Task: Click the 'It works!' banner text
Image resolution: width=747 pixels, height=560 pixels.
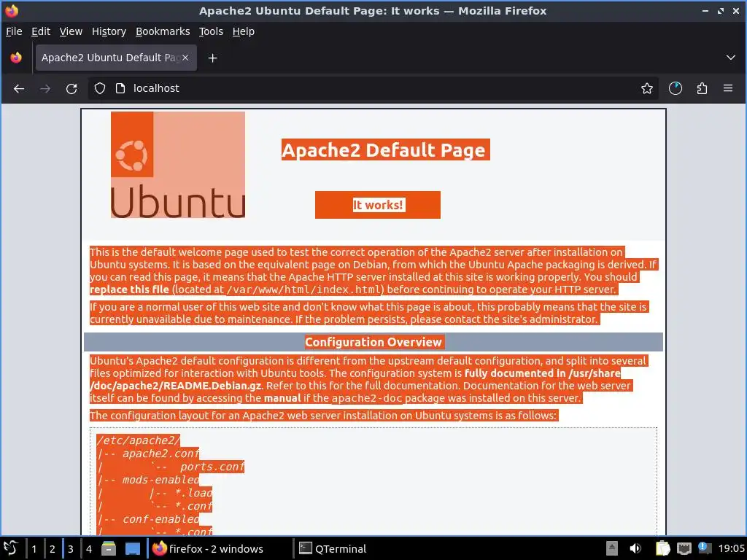Action: pos(379,205)
